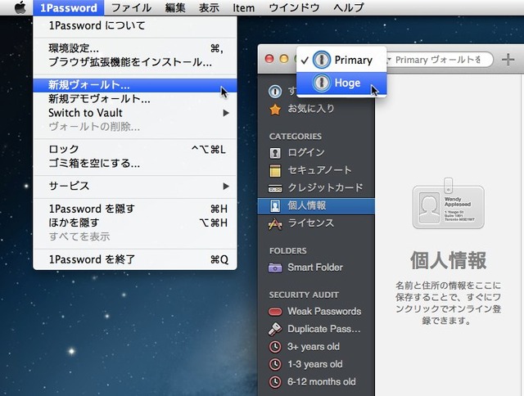Click the credit card icon
Image resolution: width=524 pixels, height=396 pixels.
275,189
